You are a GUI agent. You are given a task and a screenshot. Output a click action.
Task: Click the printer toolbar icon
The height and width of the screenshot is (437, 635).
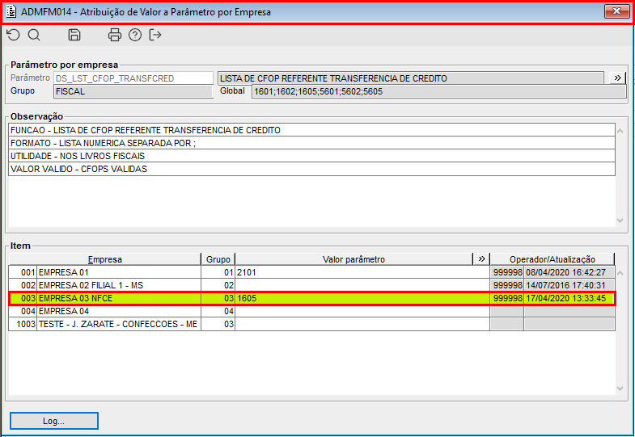tap(115, 36)
